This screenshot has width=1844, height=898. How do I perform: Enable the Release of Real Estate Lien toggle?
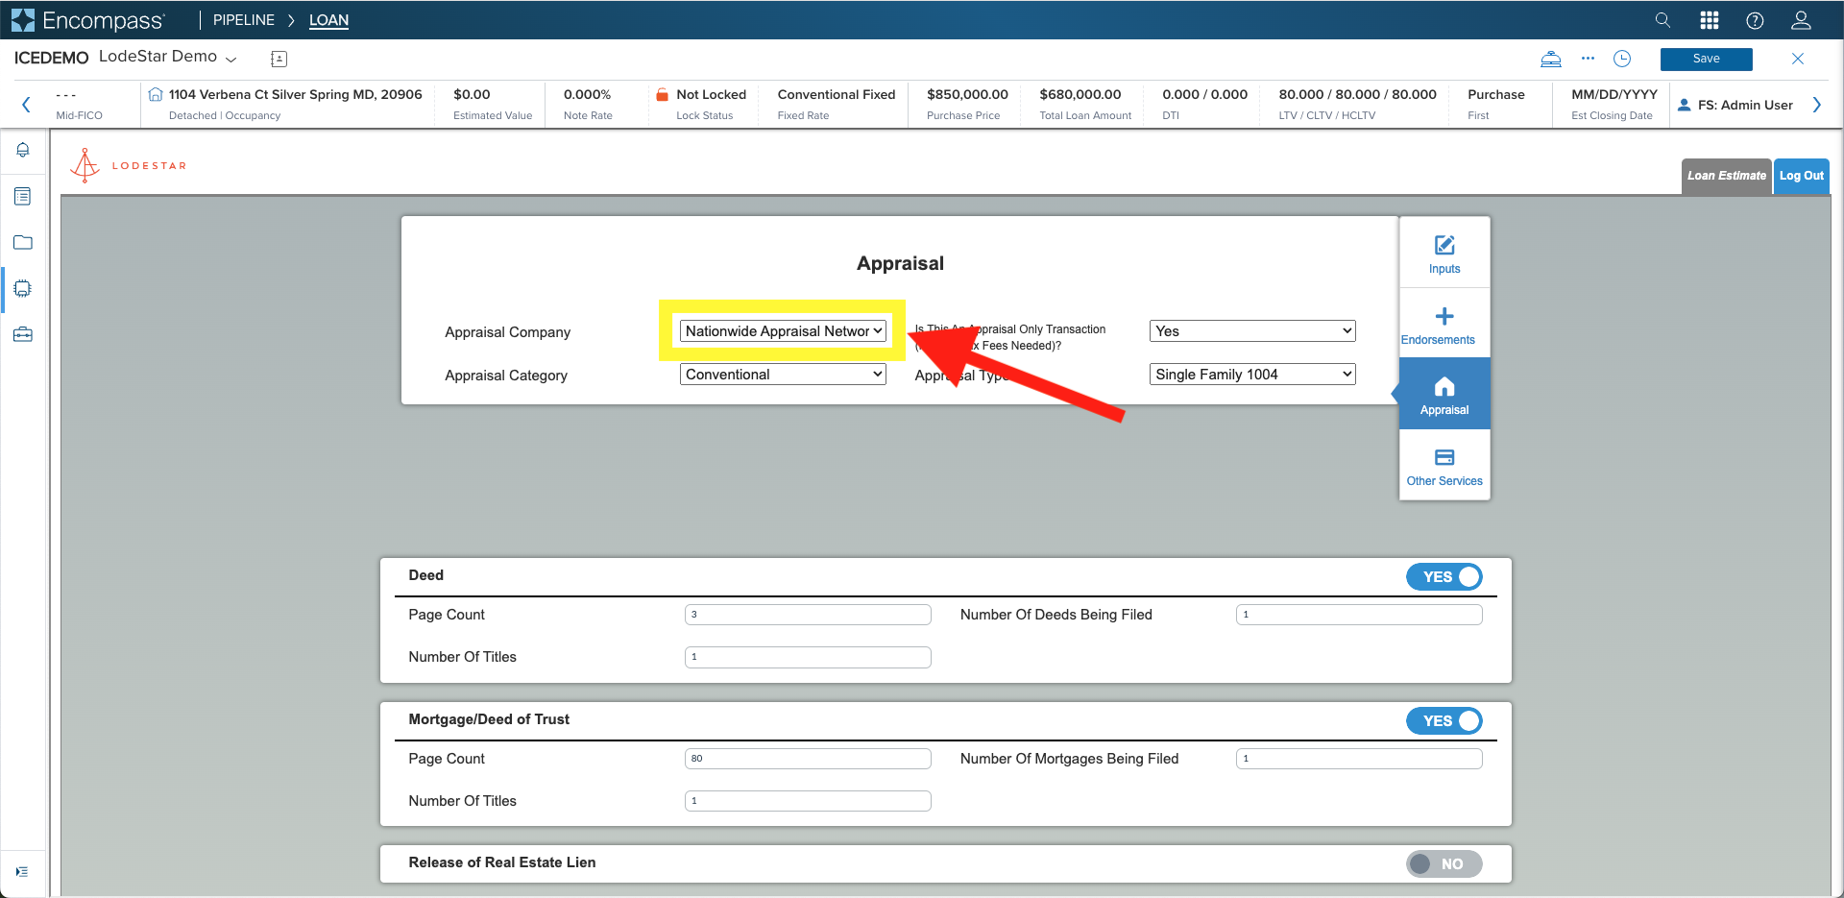click(1444, 863)
